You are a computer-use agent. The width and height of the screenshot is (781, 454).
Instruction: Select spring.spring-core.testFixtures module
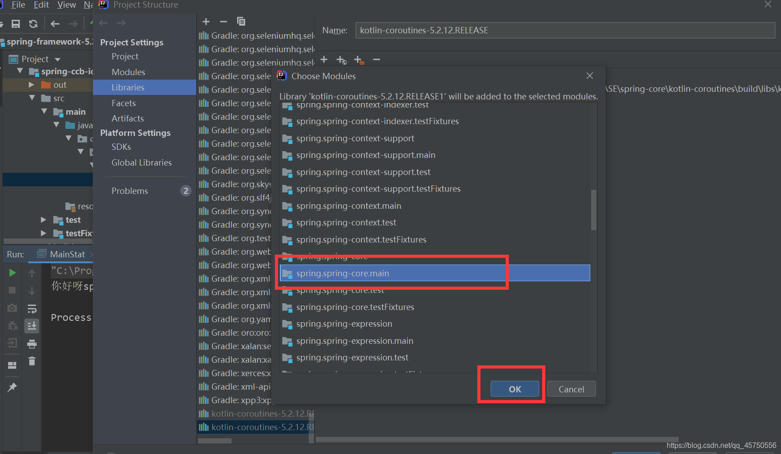[435, 307]
